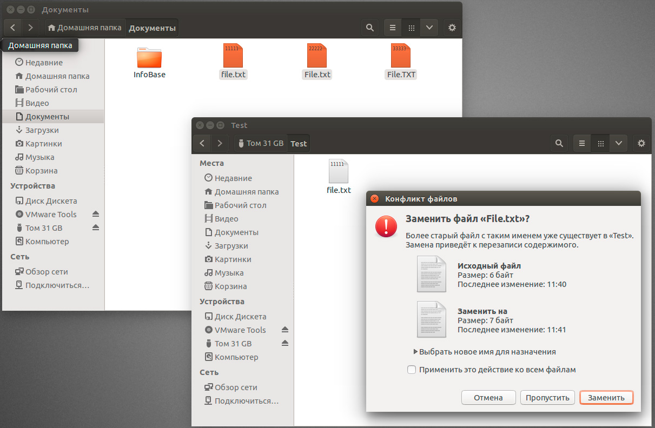This screenshot has height=428, width=655.
Task: Open view options dropdown in Documents window
Action: pos(429,28)
